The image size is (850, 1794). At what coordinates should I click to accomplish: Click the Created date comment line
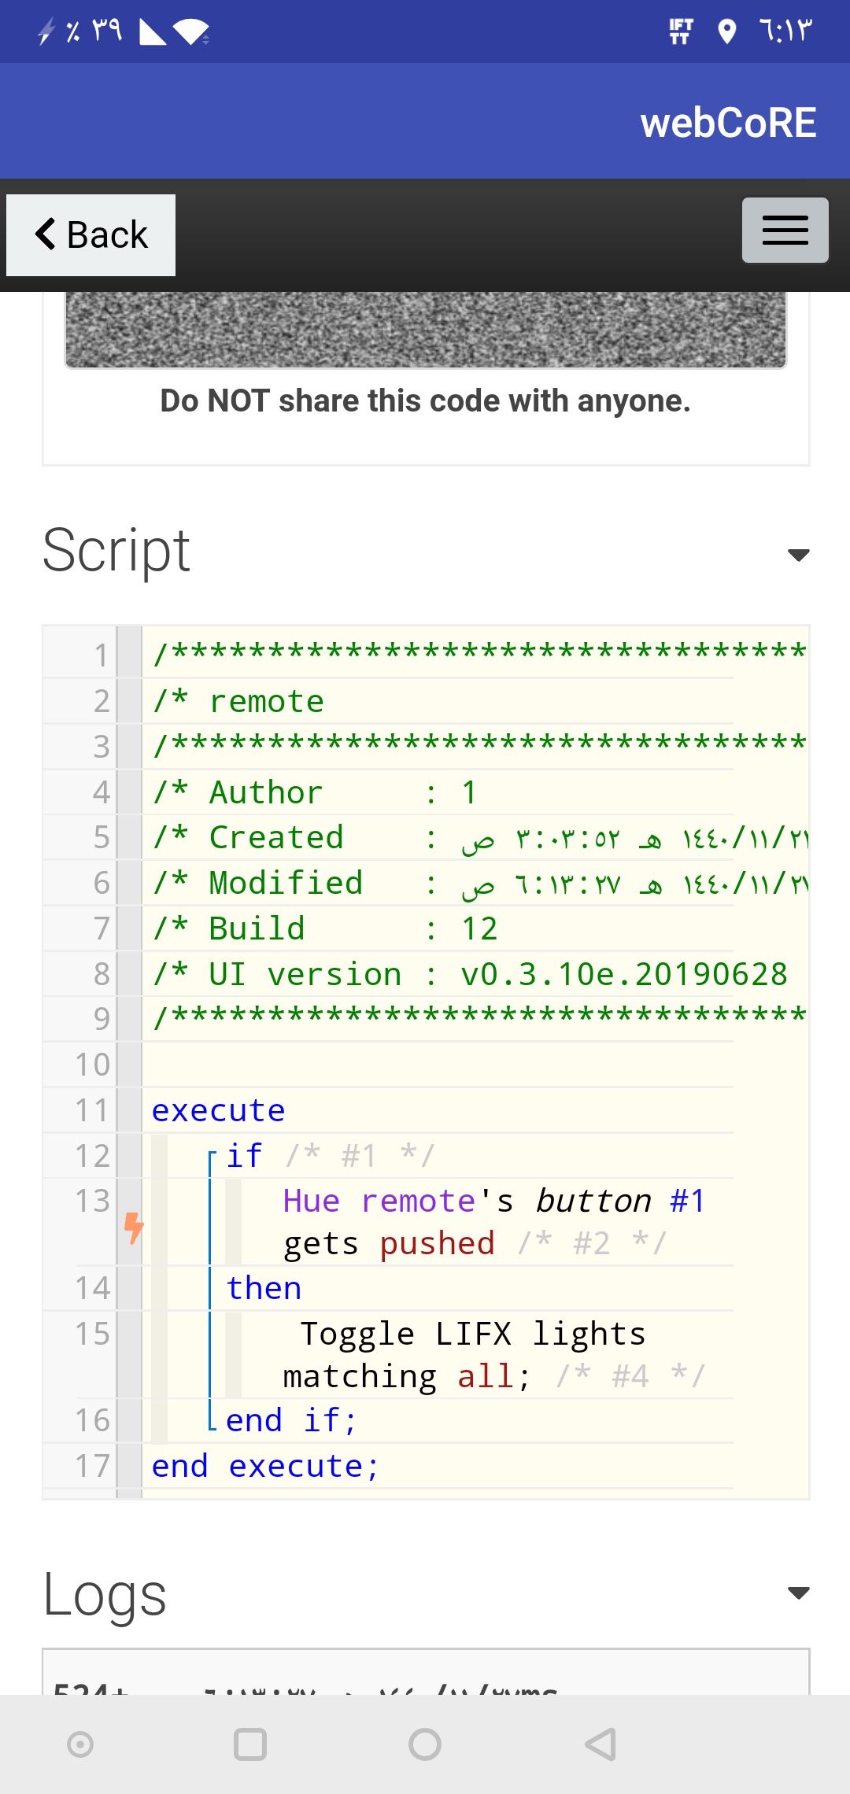pyautogui.click(x=481, y=837)
